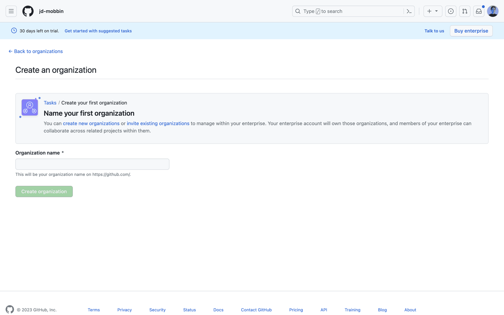Open About in the footer
The image size is (504, 315).
click(x=410, y=310)
